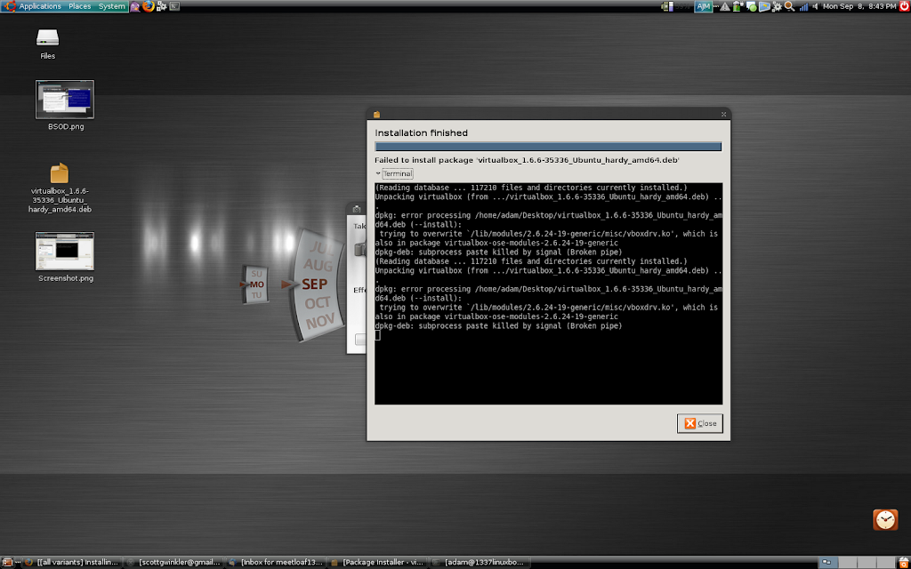
Task: Open the Files drive icon on desktop
Action: [47, 38]
